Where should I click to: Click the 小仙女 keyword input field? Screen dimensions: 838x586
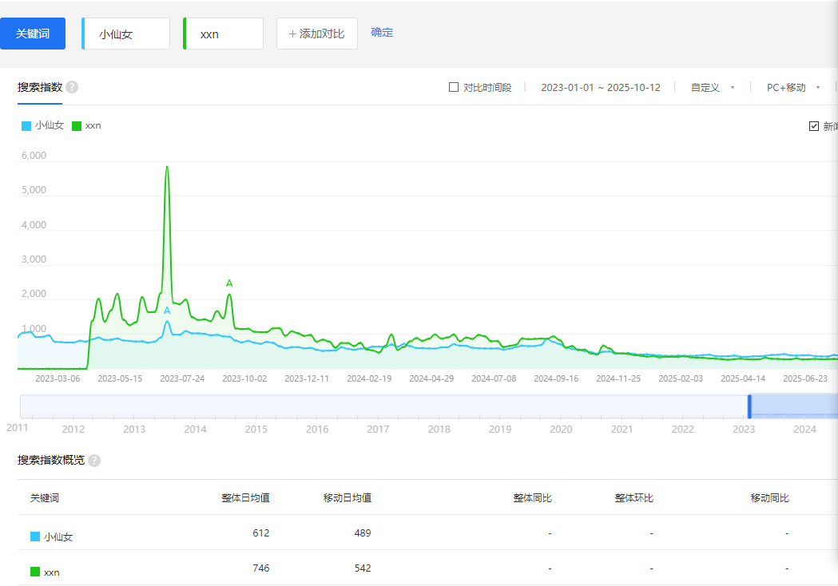(127, 34)
